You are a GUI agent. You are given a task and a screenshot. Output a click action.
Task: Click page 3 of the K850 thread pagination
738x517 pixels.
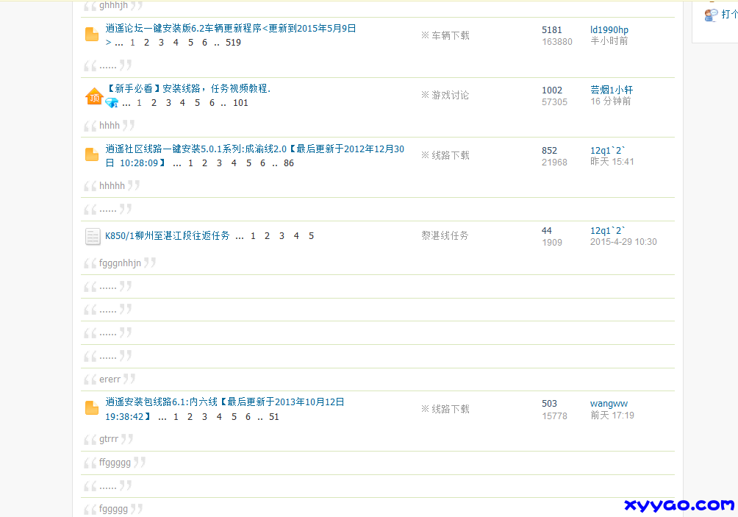(282, 235)
